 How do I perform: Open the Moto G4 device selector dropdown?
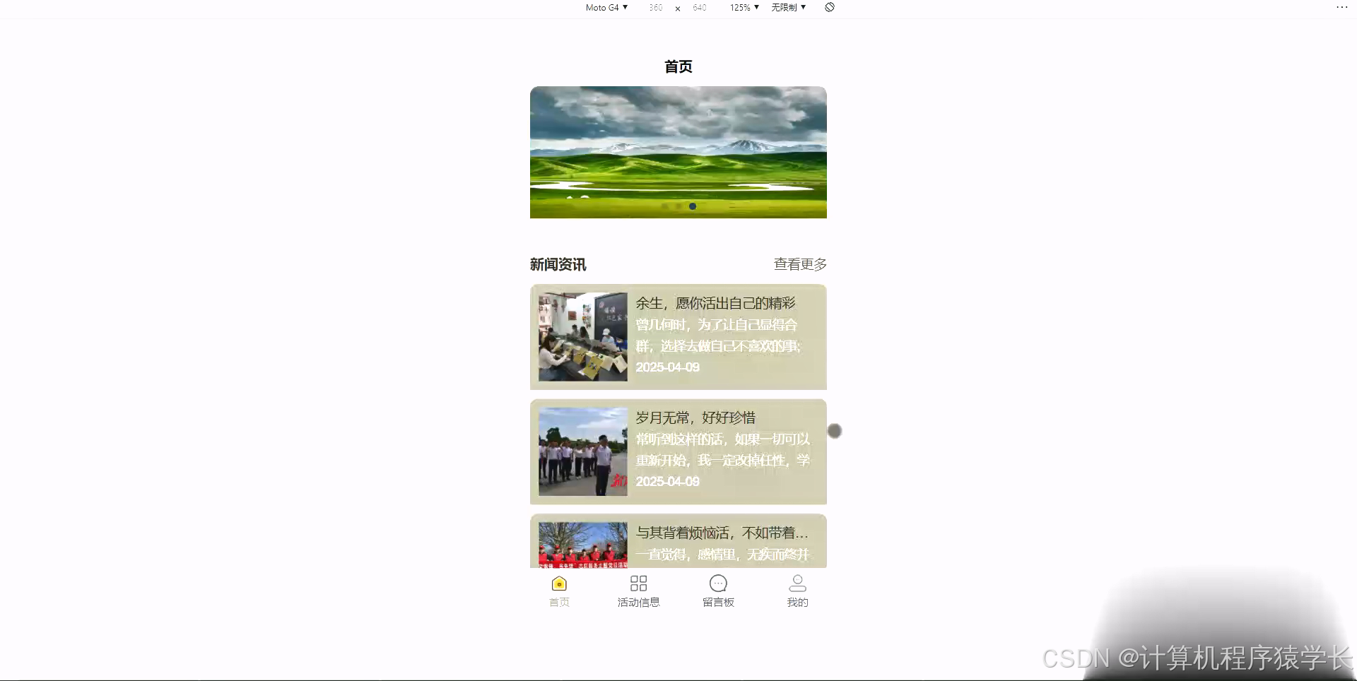pos(605,8)
